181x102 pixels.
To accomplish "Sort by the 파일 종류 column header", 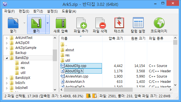I will [160, 38].
